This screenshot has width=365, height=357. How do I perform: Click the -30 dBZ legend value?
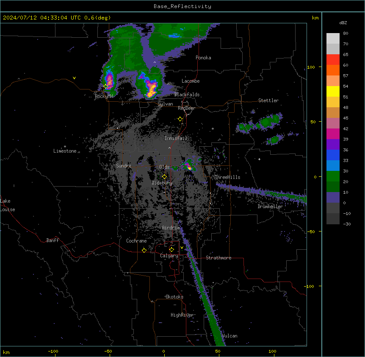[x=347, y=224]
